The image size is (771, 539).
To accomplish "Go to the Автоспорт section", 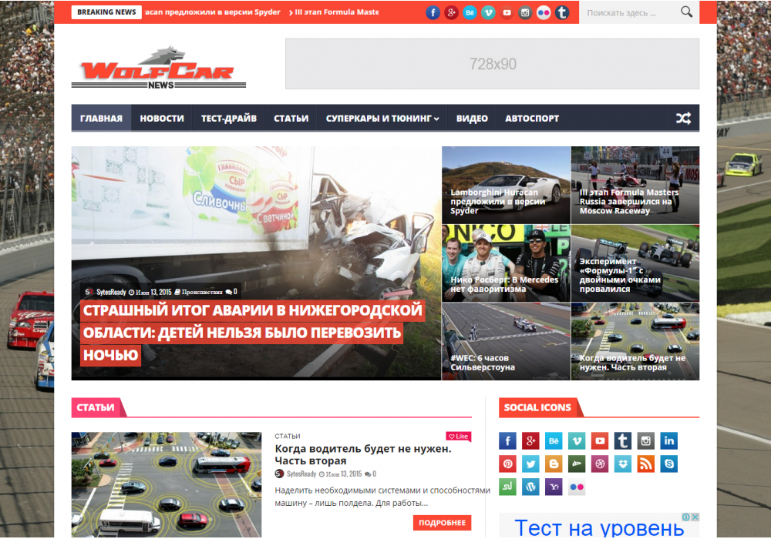I will 532,118.
